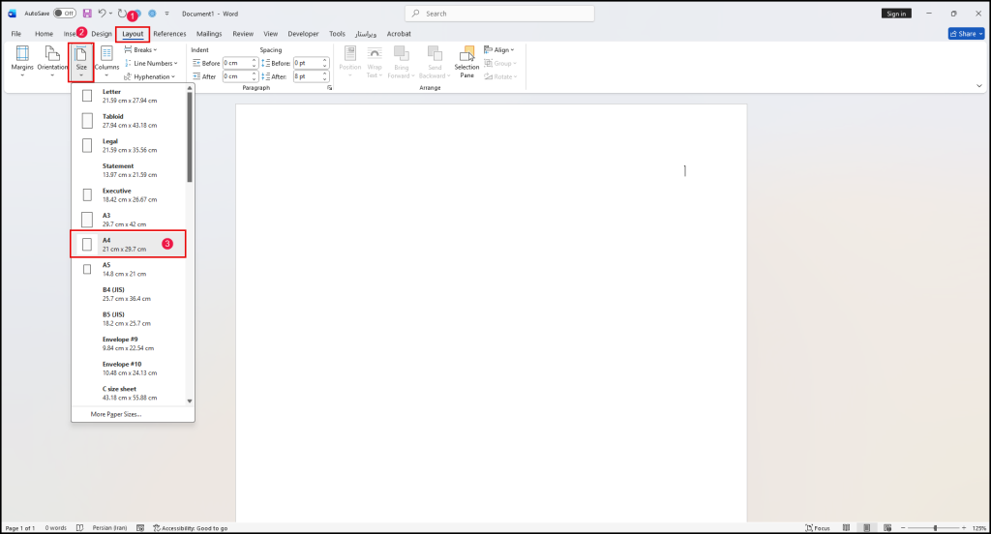The height and width of the screenshot is (534, 991).
Task: Choose the A5 paper size
Action: (x=129, y=269)
